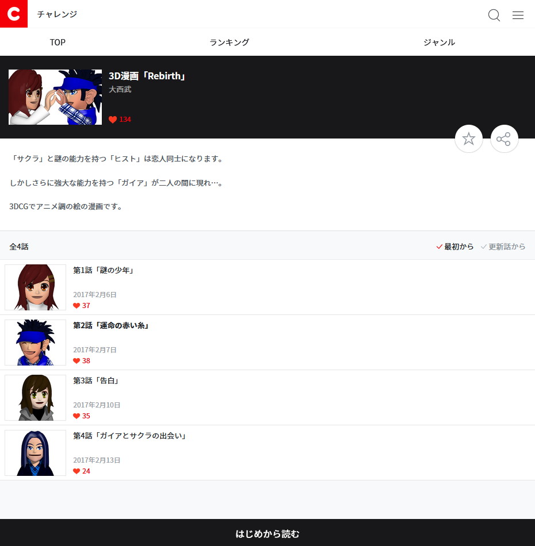535x546 pixels.
Task: Open episode 第2話「運命の赤い糸」
Action: (x=111, y=325)
